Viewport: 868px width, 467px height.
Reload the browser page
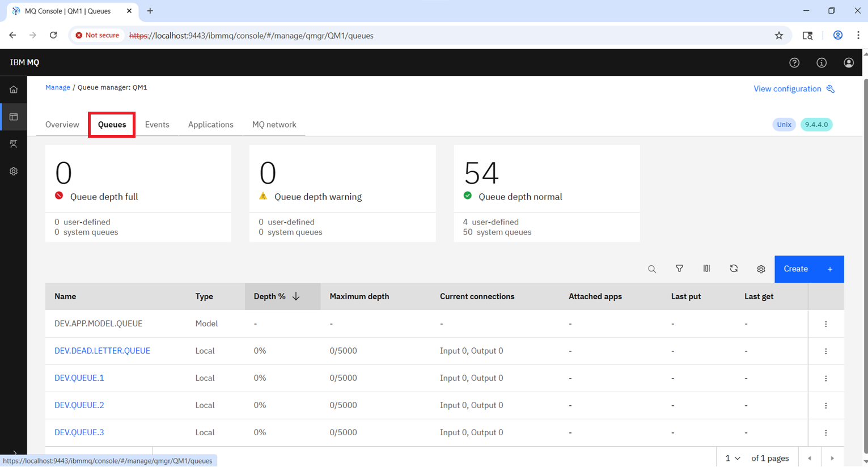click(53, 35)
